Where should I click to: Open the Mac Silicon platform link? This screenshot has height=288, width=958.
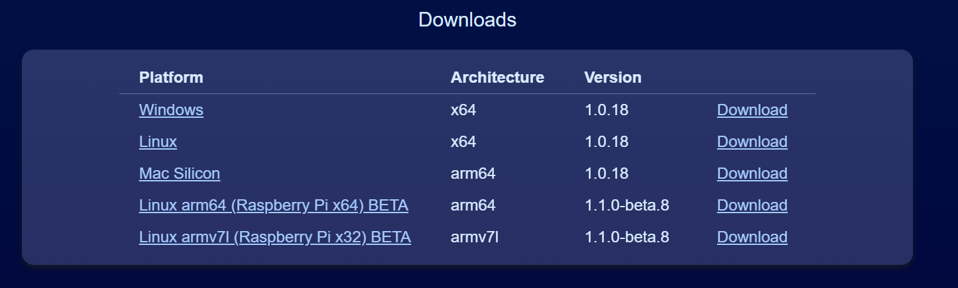[x=179, y=173]
